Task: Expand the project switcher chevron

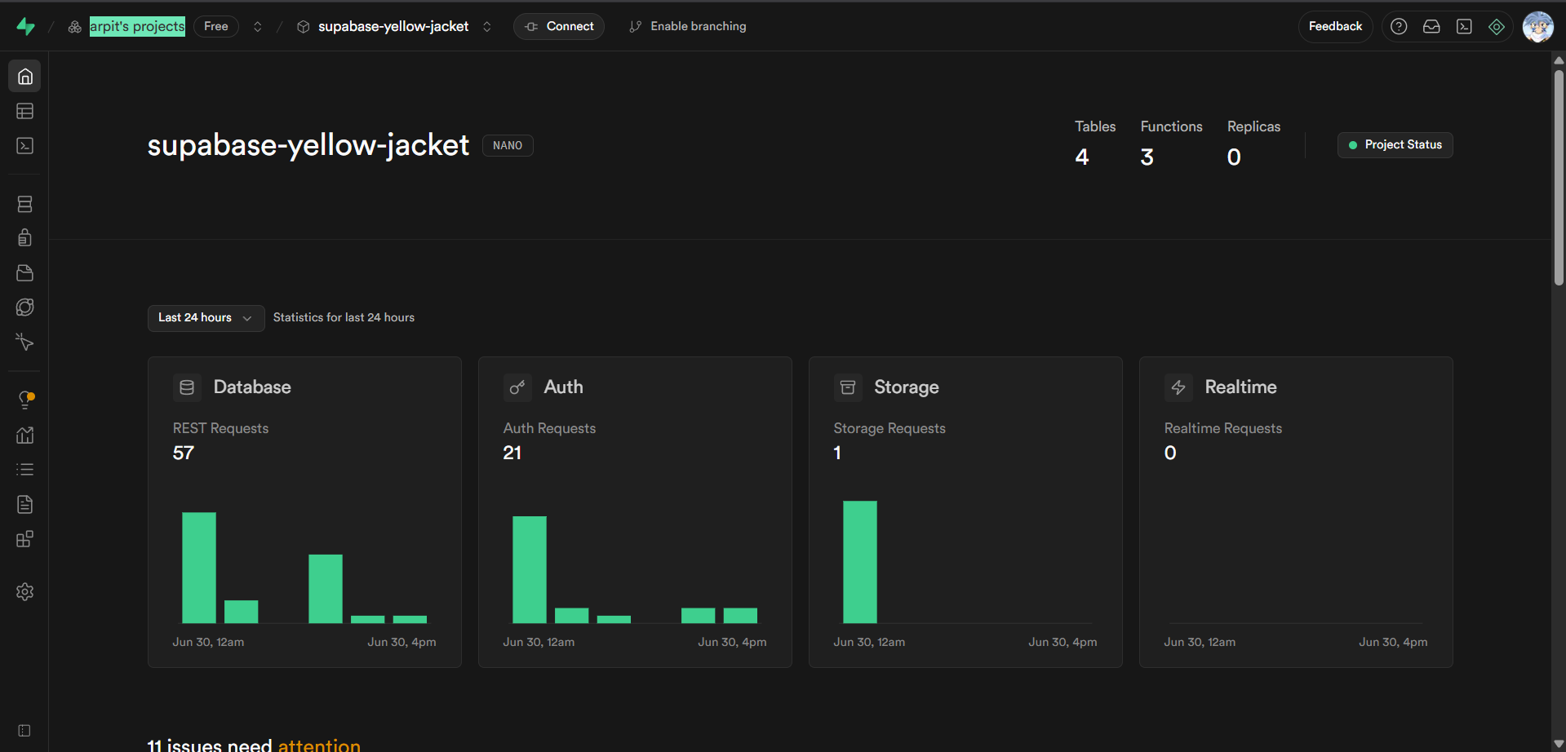Action: [487, 27]
